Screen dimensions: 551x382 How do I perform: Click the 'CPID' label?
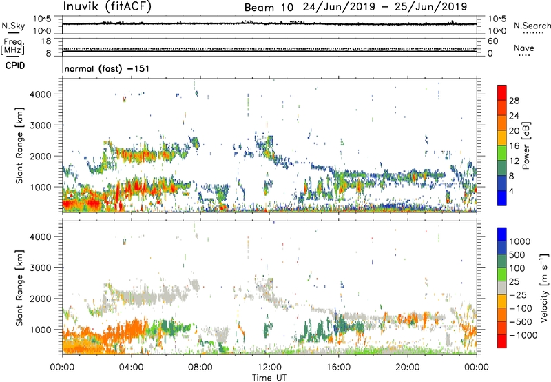click(15, 66)
